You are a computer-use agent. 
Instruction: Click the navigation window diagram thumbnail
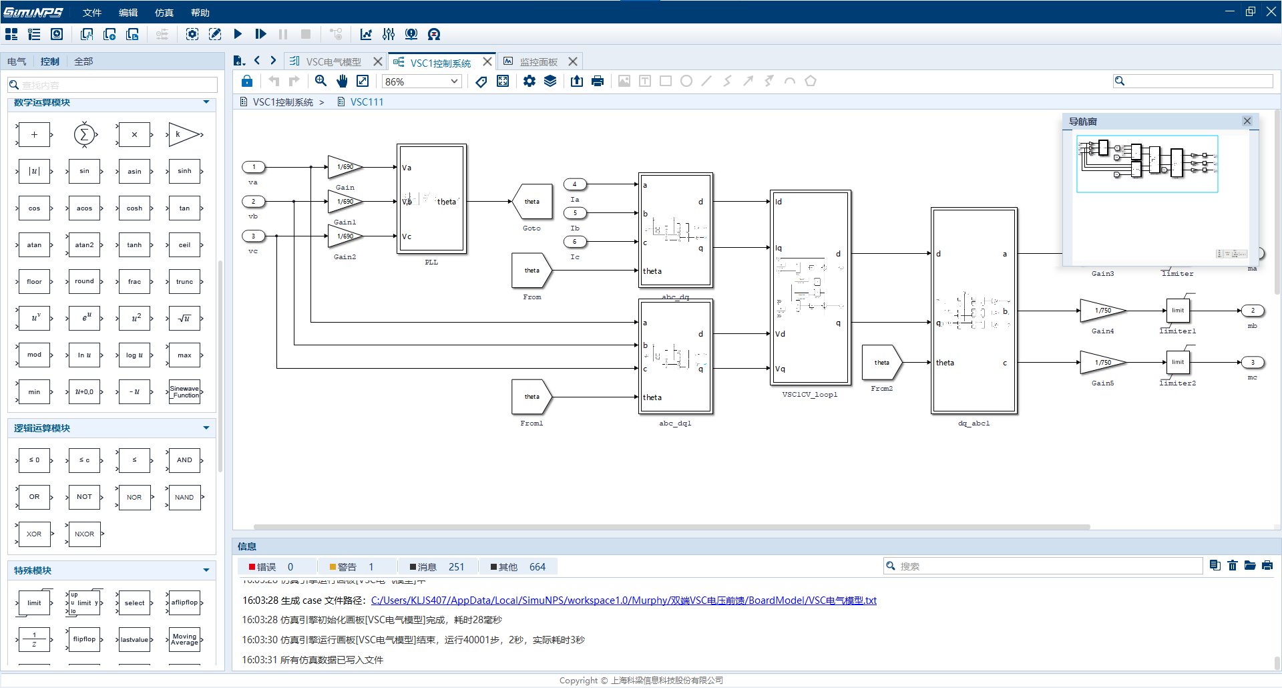tap(1147, 164)
